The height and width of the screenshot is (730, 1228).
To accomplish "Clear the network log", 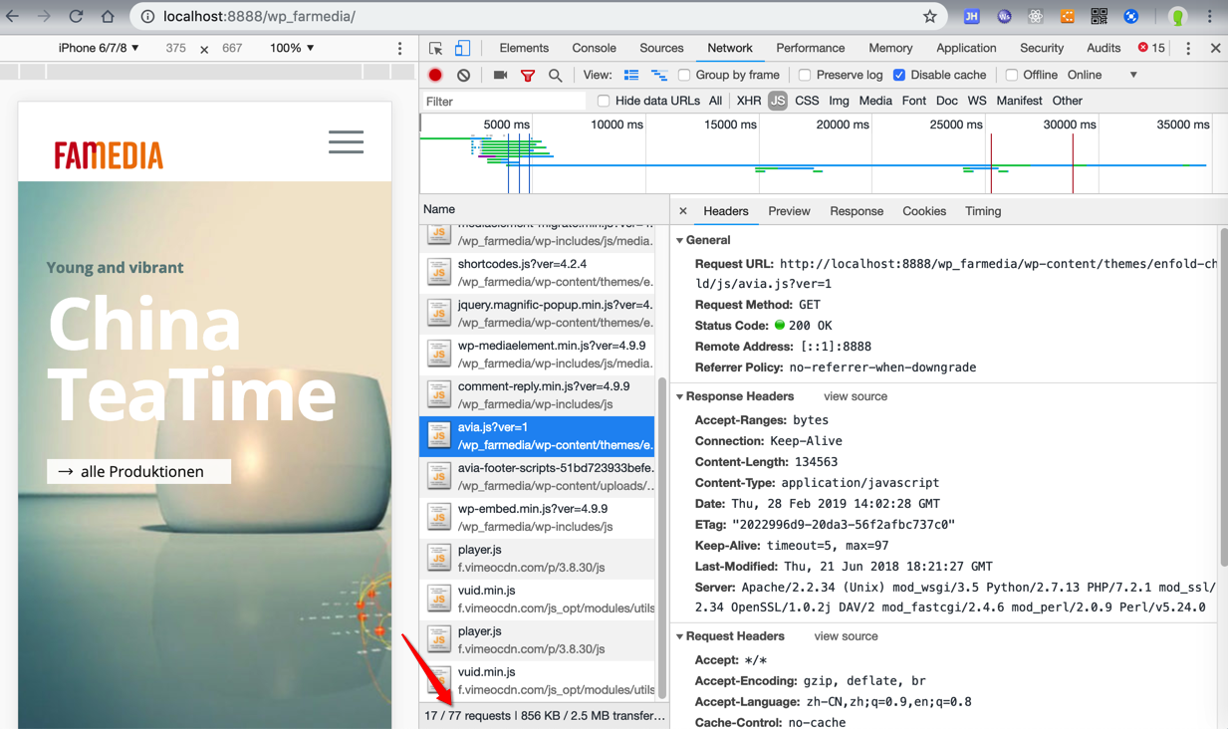I will pos(463,76).
